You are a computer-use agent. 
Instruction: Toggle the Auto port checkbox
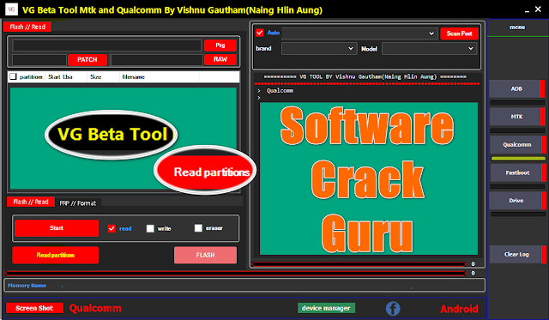pyautogui.click(x=259, y=33)
